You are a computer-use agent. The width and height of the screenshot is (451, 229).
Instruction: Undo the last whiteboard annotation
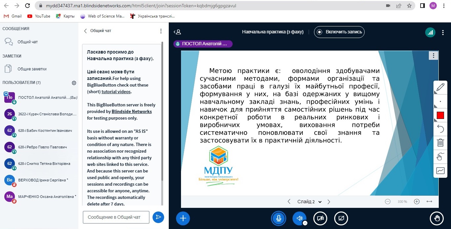pyautogui.click(x=440, y=129)
